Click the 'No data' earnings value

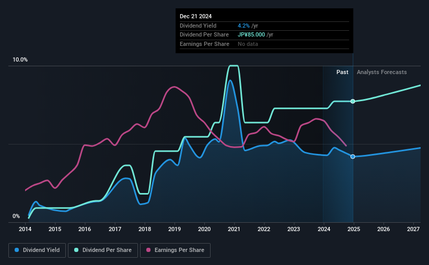tap(248, 44)
